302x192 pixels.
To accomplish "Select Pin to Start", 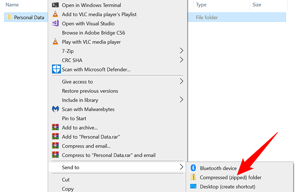I will (x=74, y=118).
